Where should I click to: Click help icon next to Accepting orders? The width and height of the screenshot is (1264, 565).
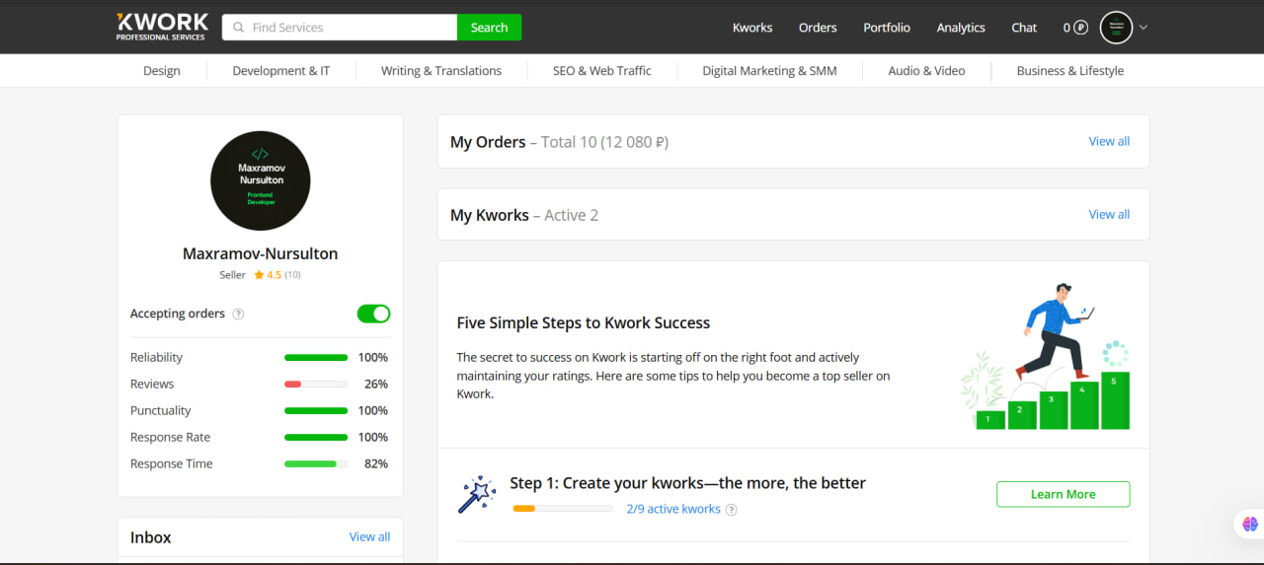[238, 314]
